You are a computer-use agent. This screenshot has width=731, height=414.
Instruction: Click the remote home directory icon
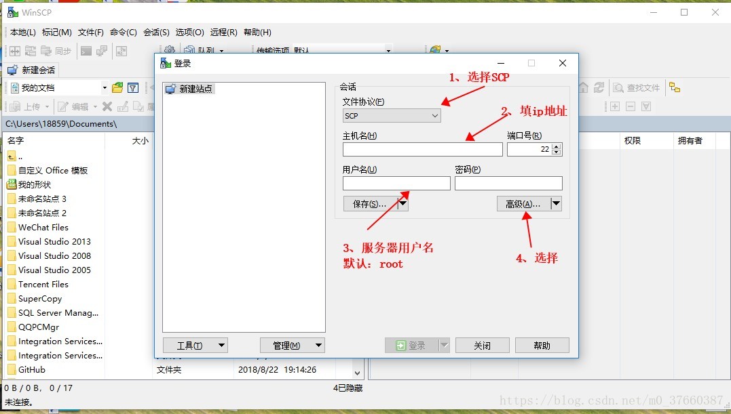(x=584, y=87)
